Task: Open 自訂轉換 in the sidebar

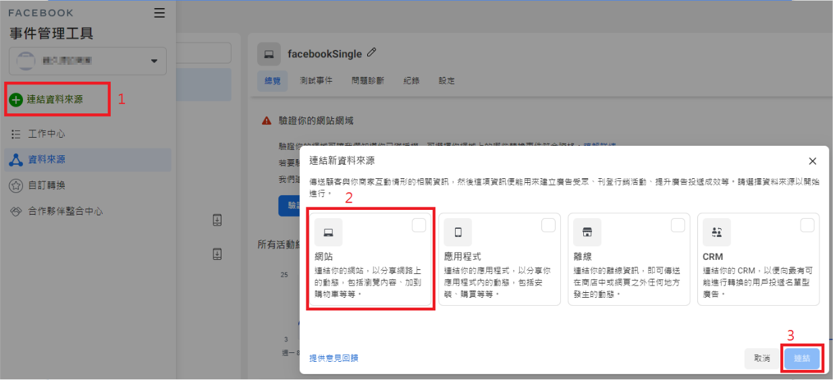Action: 47,185
